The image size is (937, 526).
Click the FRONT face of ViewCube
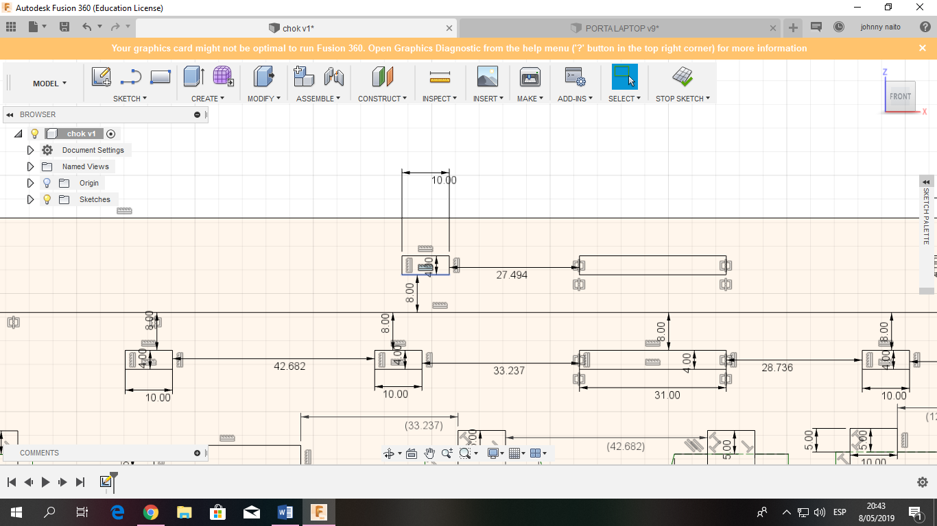(x=900, y=96)
